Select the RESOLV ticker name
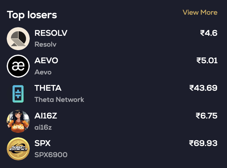The width and height of the screenshot is (227, 168). pos(51,33)
